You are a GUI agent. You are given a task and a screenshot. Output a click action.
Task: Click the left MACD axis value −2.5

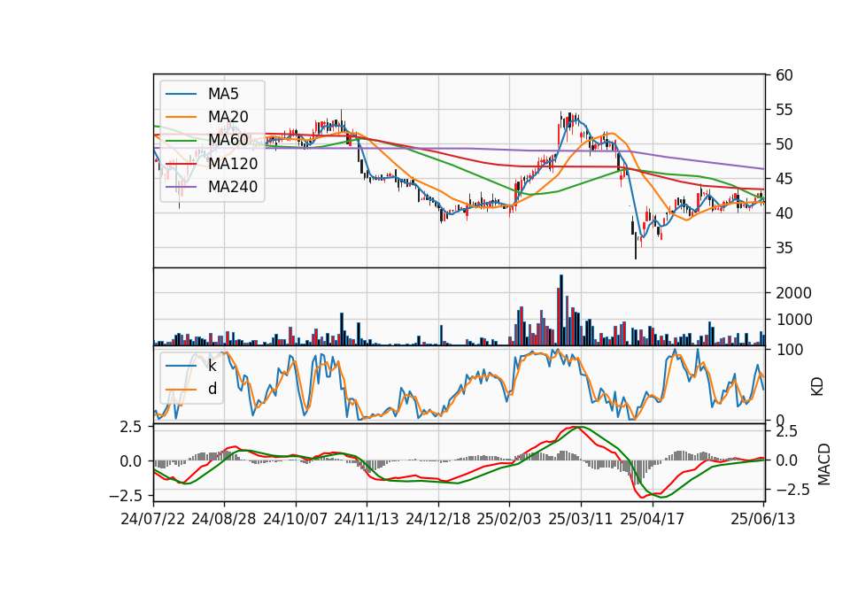click(x=125, y=496)
